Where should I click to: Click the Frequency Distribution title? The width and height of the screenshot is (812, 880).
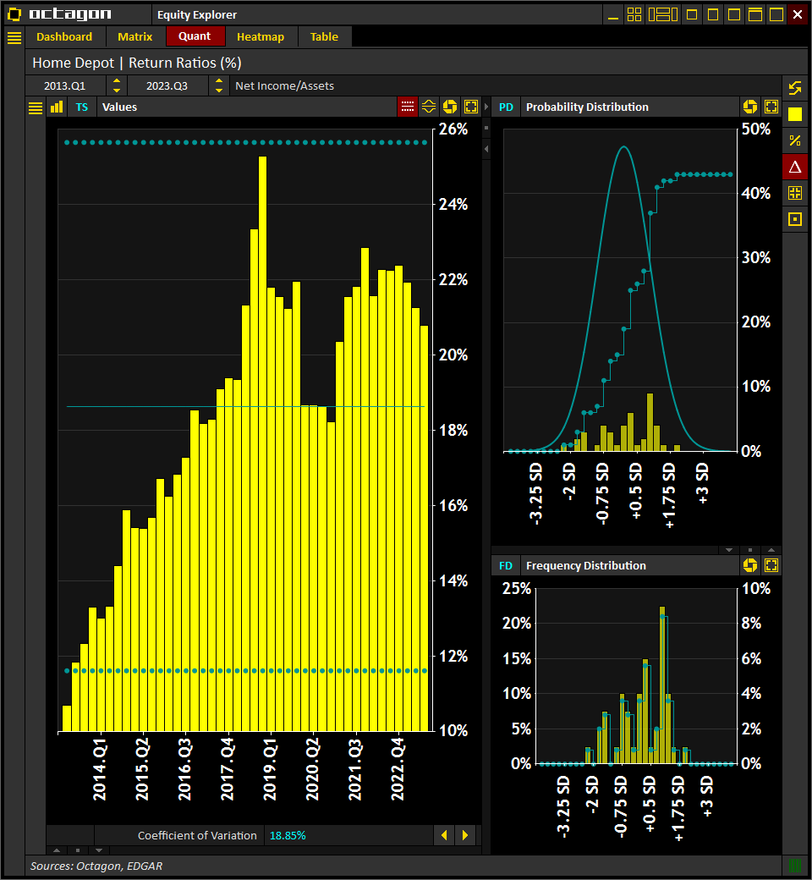point(586,566)
